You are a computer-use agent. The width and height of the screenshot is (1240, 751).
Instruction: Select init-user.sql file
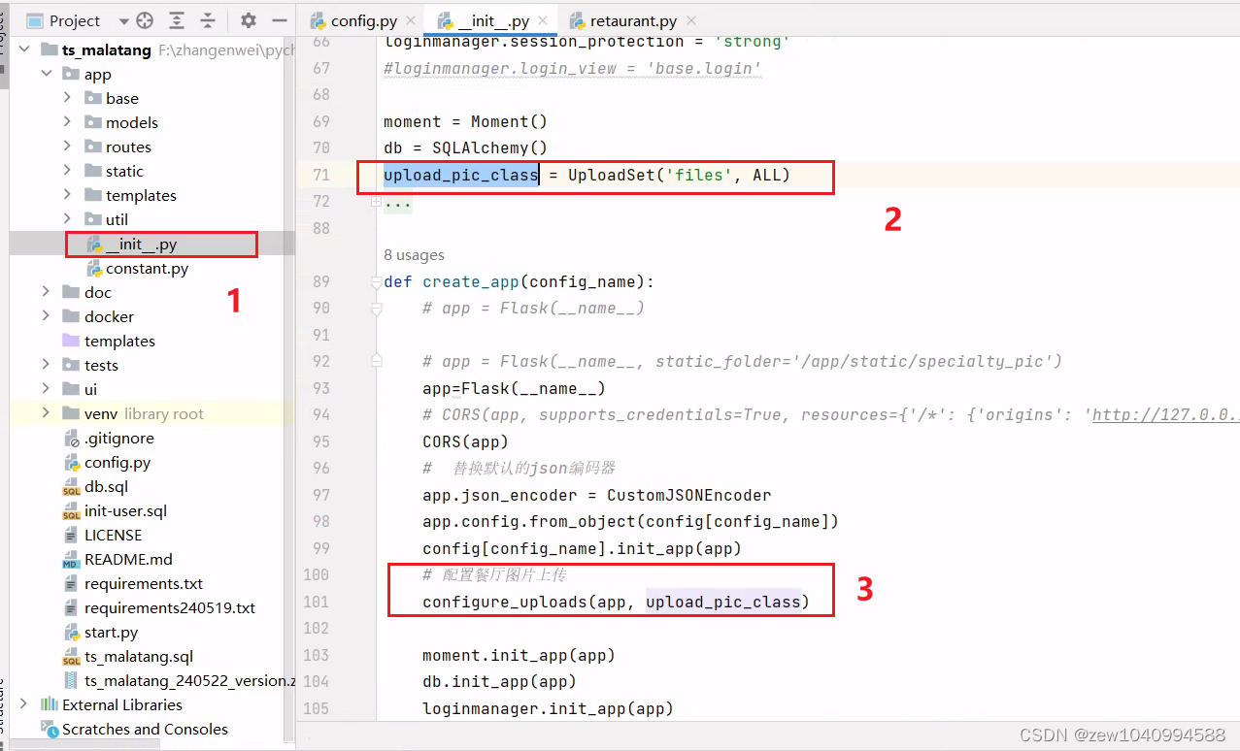125,510
